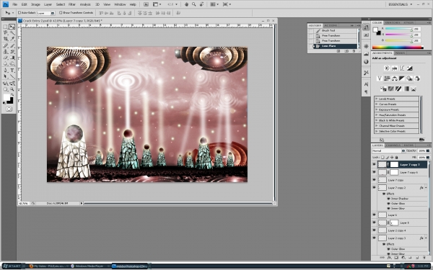433x270 pixels.
Task: Click the color spectrum ramp bar
Action: click(x=398, y=47)
